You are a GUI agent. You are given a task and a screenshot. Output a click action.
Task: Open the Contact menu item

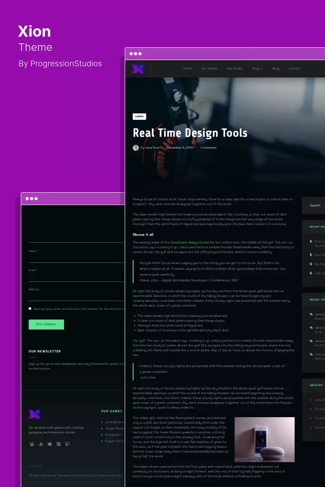coord(294,68)
